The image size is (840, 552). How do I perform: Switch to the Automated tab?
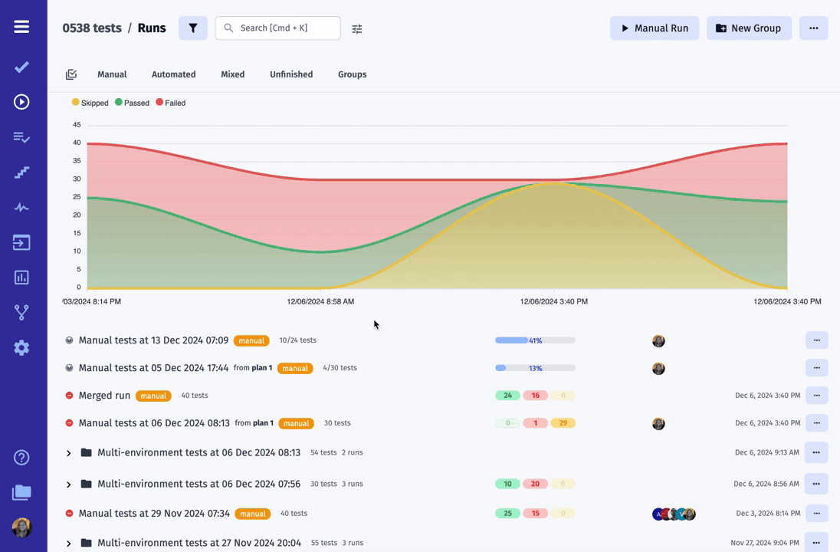(x=173, y=74)
